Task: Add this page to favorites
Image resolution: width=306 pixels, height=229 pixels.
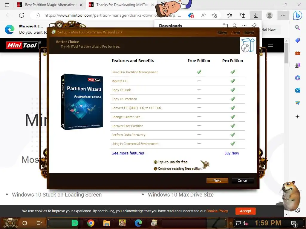Action: (x=215, y=15)
